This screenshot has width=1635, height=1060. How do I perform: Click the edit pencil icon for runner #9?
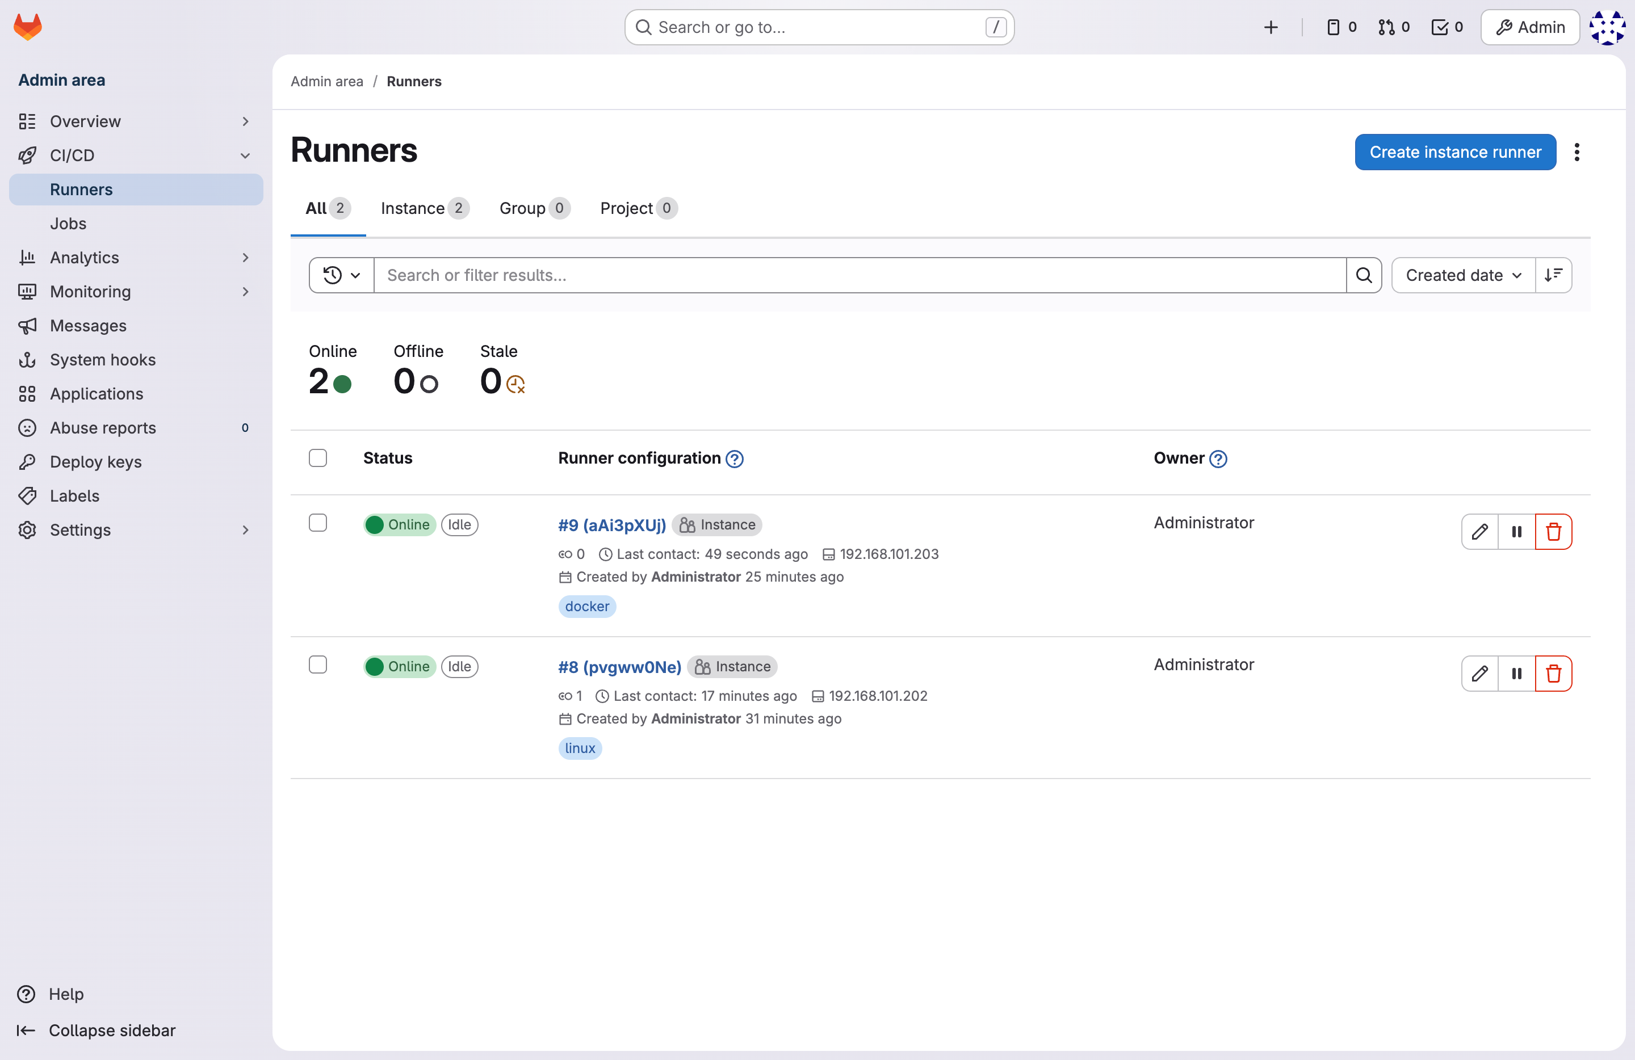(x=1479, y=531)
